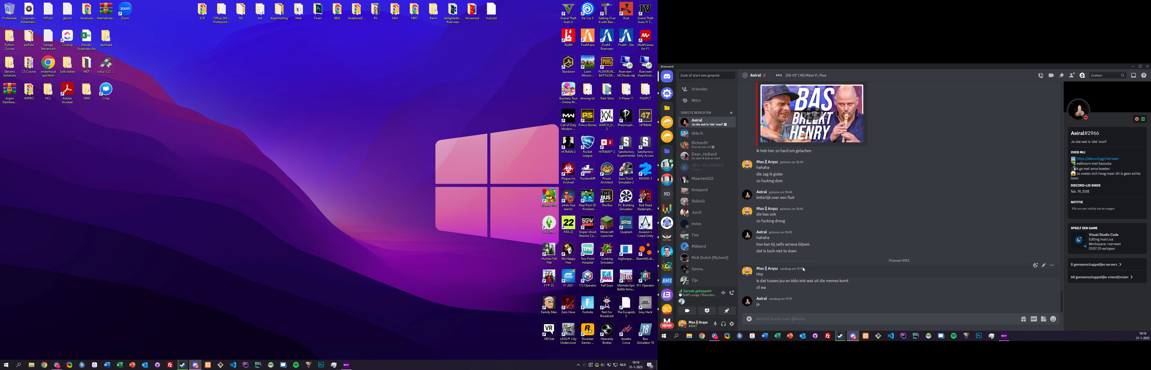Add friends to this DM
This screenshot has width=1151, height=370.
(1072, 76)
